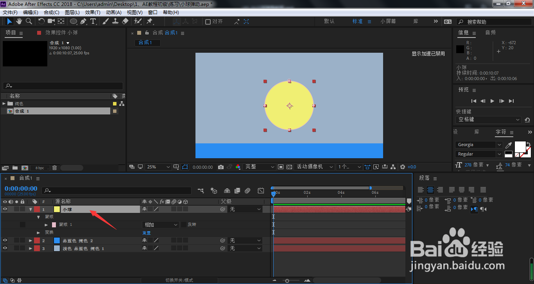
Task: Hide the 小球 layer with eye icon
Action: (5, 209)
